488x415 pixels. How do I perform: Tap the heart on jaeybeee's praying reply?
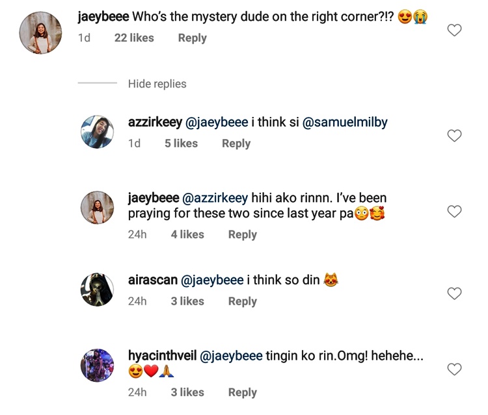(x=455, y=211)
